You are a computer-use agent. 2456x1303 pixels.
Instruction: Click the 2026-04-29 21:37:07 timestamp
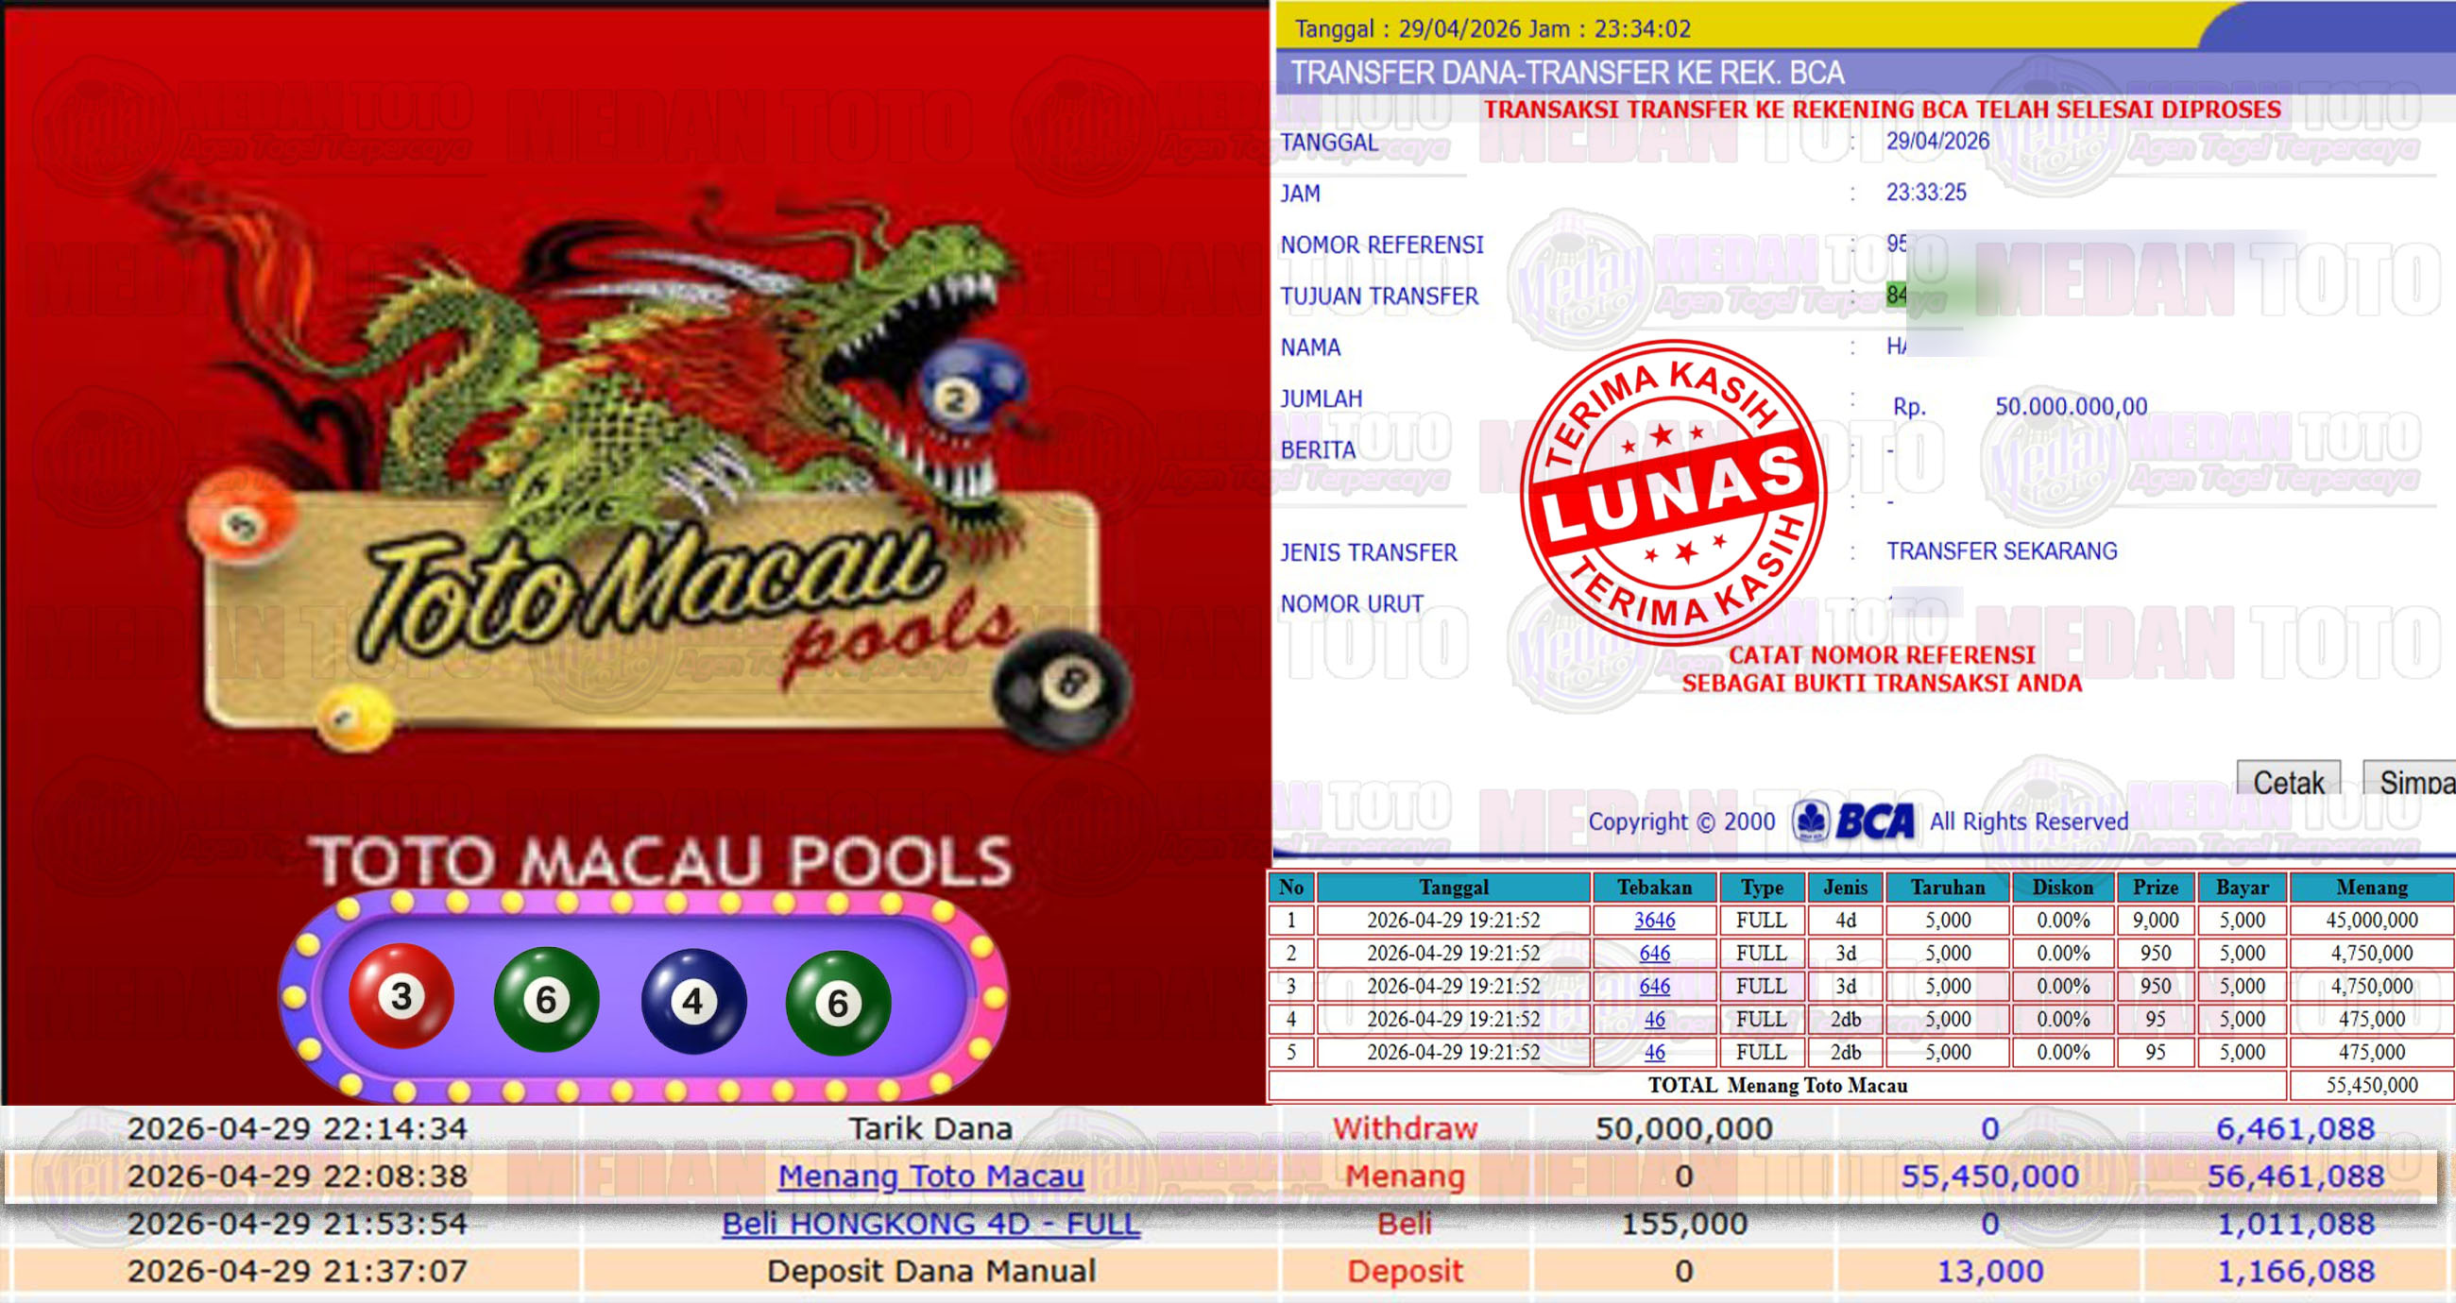click(298, 1272)
